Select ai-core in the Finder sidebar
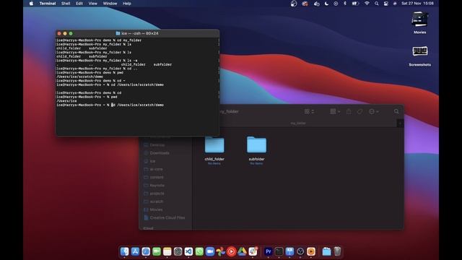462x260 pixels. click(156, 169)
